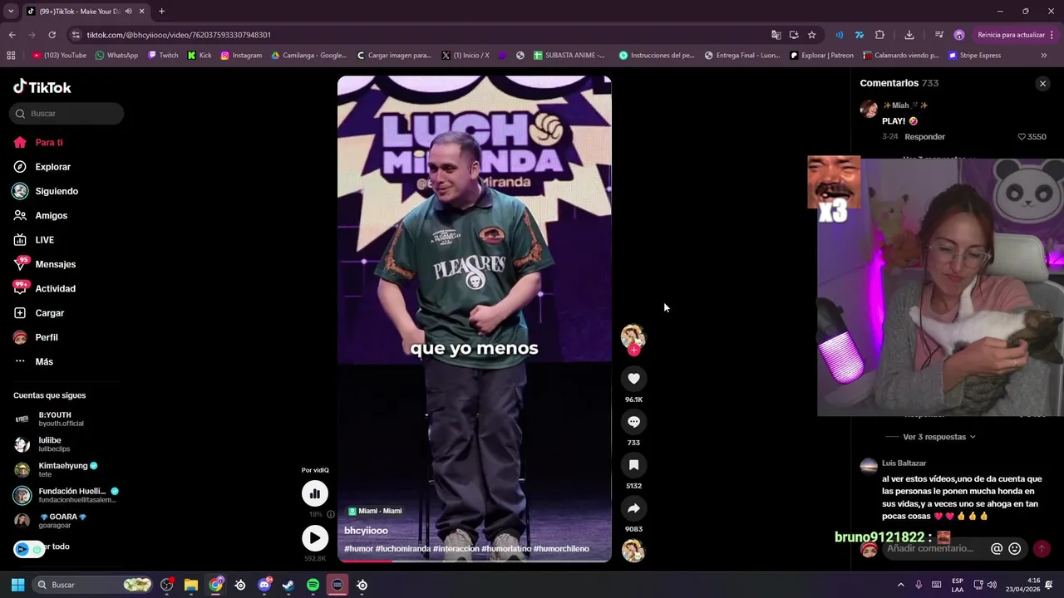This screenshot has height=598, width=1064.
Task: Go back in browser history
Action: [x=12, y=35]
